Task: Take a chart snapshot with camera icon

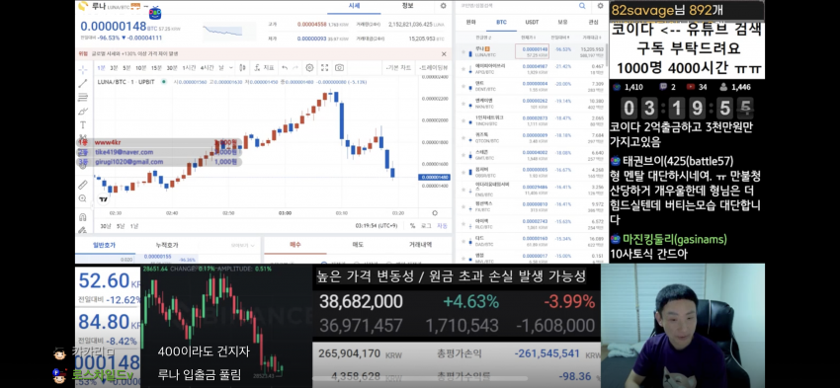Action: [340, 67]
